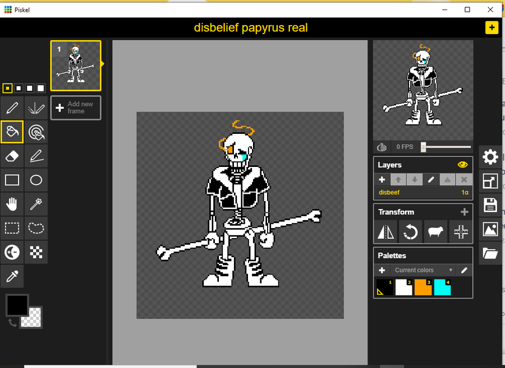This screenshot has height=368, width=505.
Task: Move layer up arrow button
Action: (398, 180)
